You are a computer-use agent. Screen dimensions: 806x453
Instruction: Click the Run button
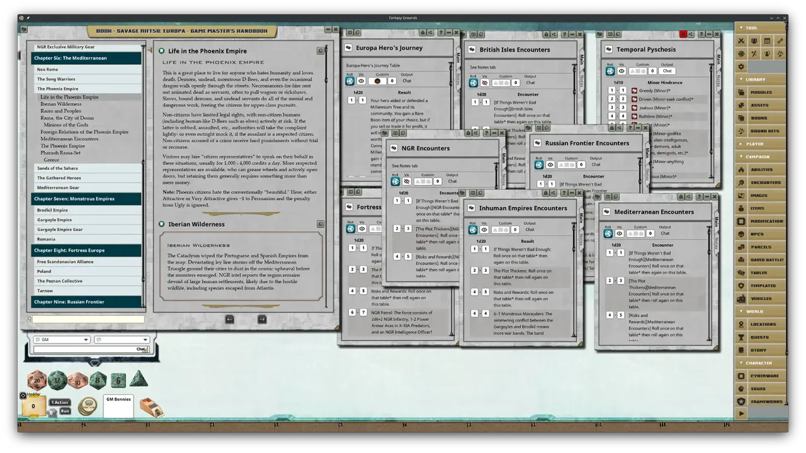click(65, 411)
